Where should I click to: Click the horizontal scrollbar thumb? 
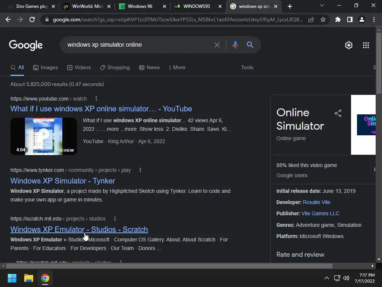169,266
